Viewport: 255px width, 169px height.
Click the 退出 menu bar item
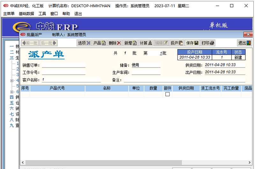pos(78,14)
